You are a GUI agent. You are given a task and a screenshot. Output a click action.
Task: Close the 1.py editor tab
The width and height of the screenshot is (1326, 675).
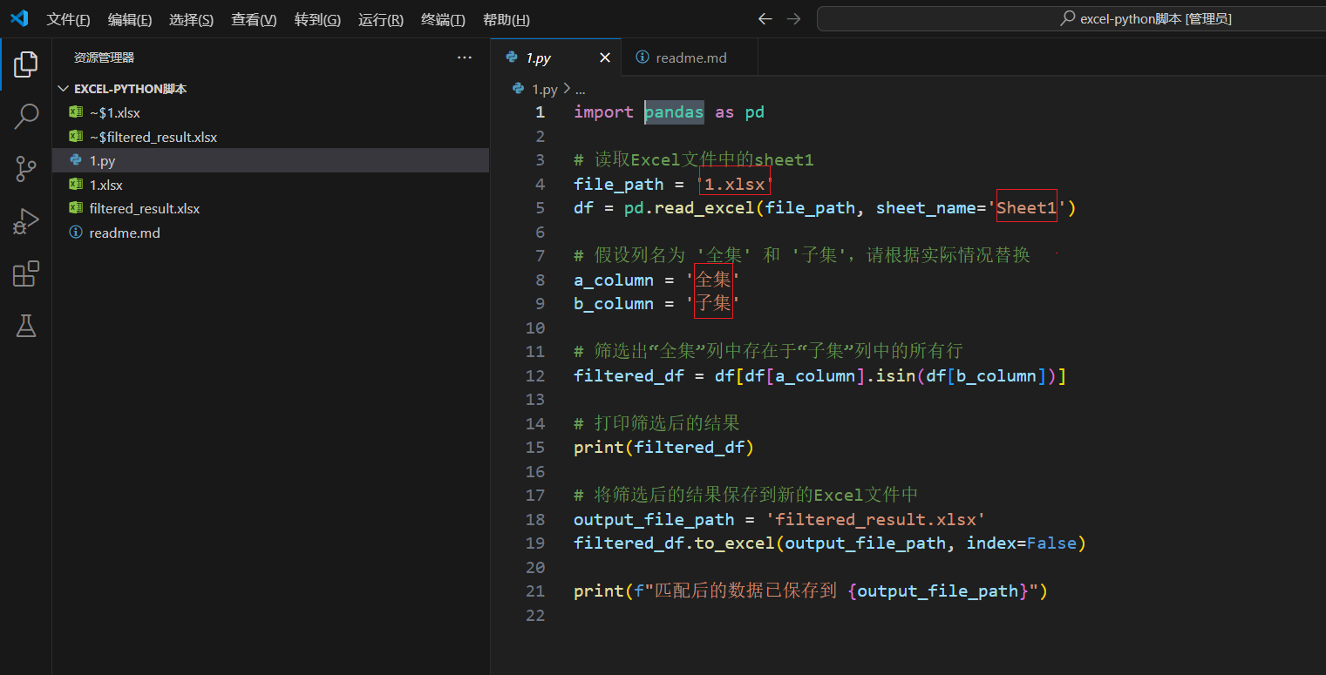(605, 57)
